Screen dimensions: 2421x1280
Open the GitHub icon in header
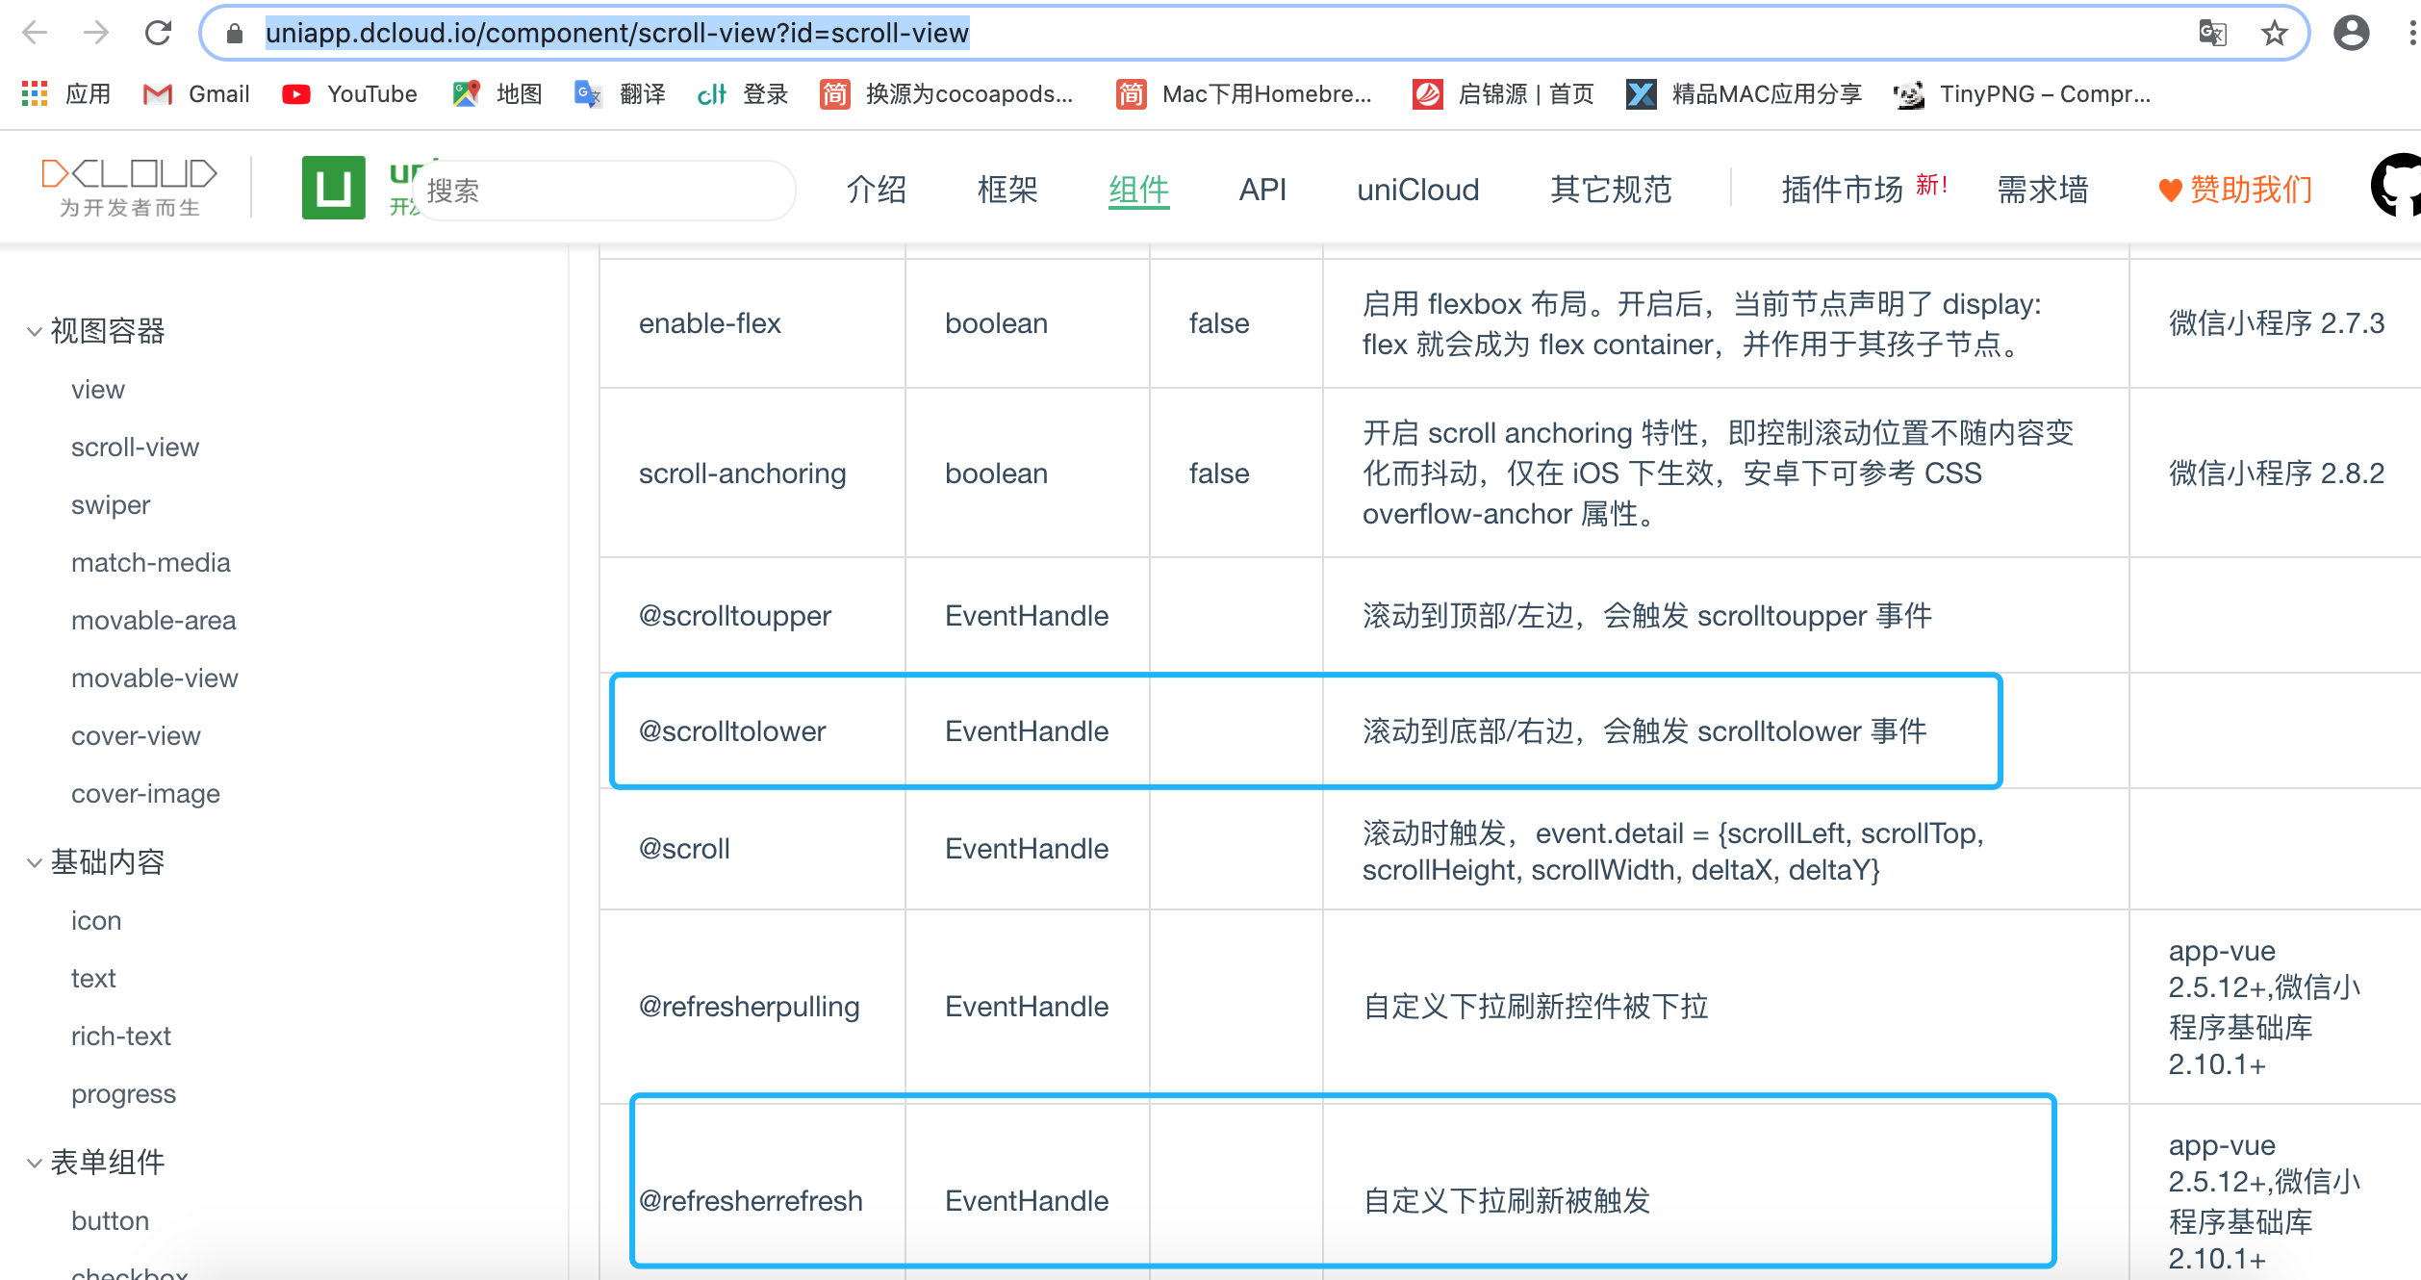2398,186
